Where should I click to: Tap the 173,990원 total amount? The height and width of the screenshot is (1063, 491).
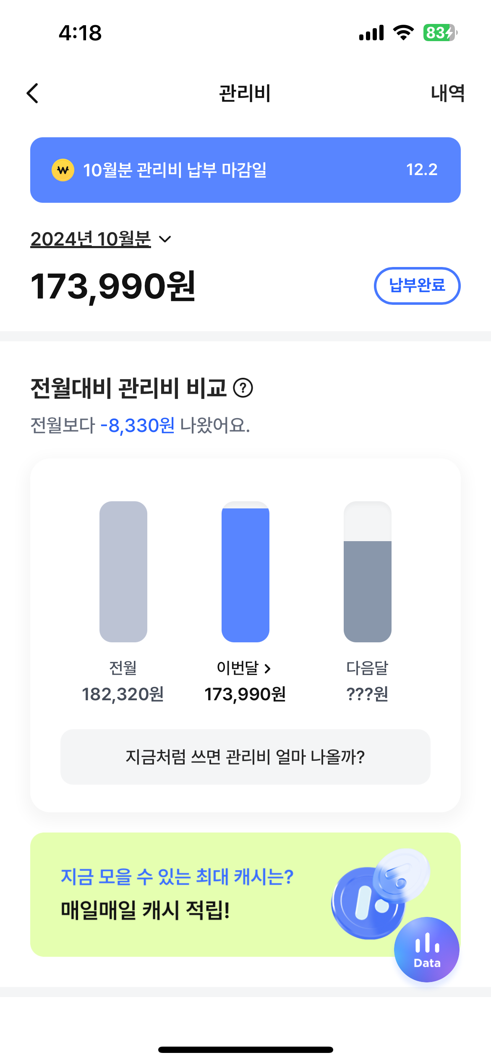pos(113,286)
